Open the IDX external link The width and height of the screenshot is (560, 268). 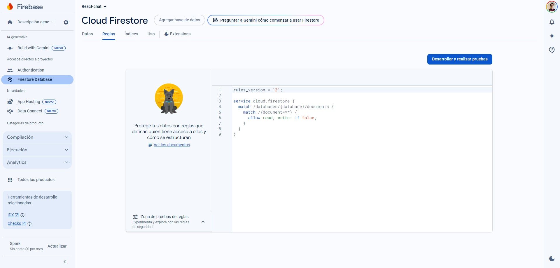(13, 215)
